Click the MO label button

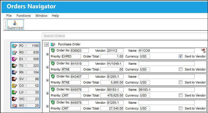coord(22,105)
